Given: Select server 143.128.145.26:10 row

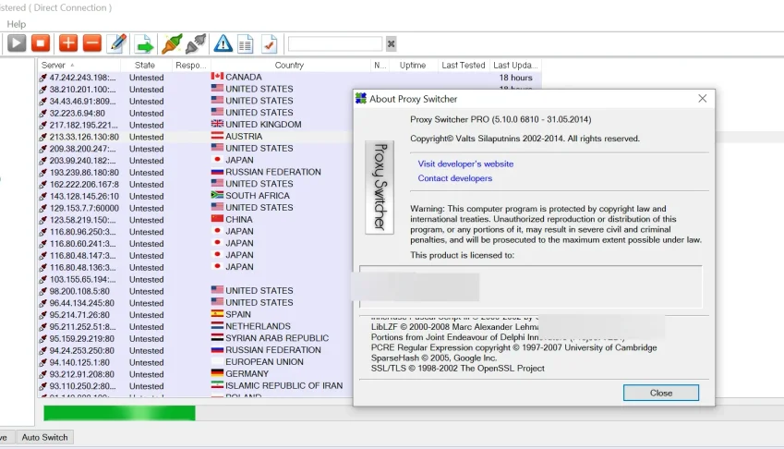Looking at the screenshot, I should pyautogui.click(x=195, y=197).
